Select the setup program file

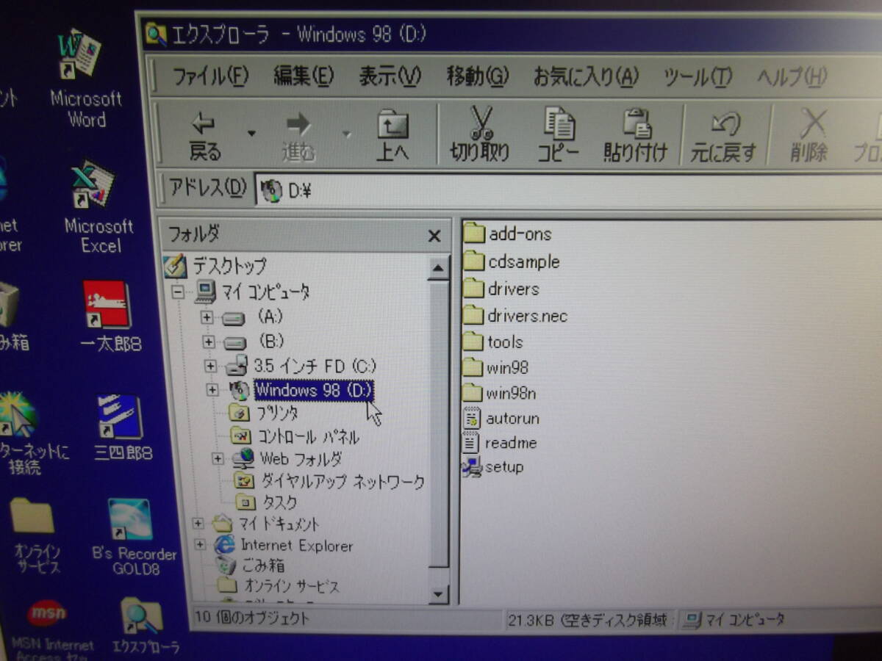click(493, 466)
